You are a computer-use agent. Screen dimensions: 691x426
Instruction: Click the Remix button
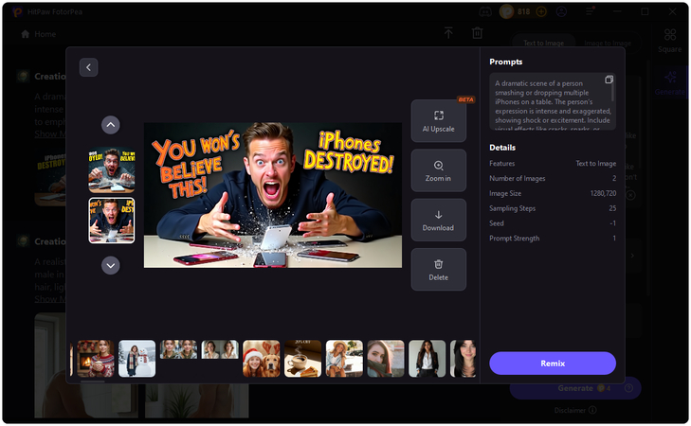pyautogui.click(x=553, y=364)
